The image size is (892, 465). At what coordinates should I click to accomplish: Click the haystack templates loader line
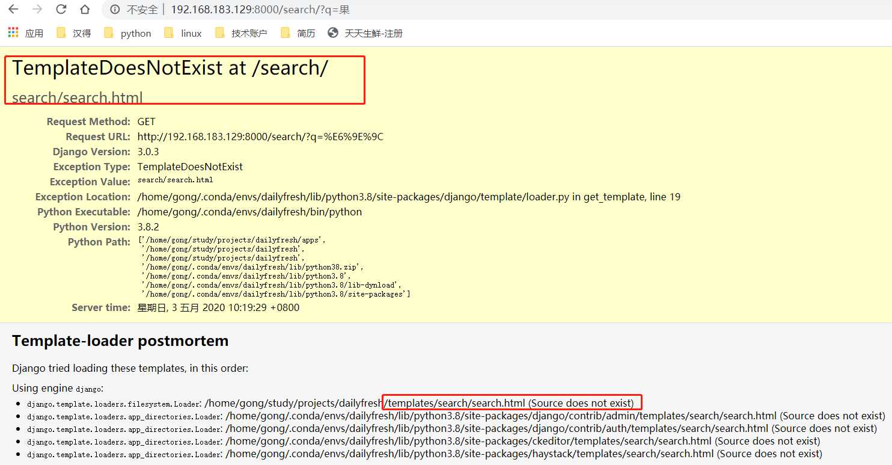click(x=424, y=454)
